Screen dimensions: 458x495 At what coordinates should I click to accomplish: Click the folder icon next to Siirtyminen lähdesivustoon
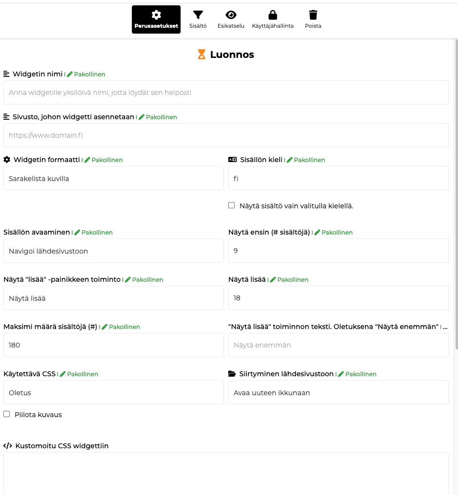(x=232, y=374)
